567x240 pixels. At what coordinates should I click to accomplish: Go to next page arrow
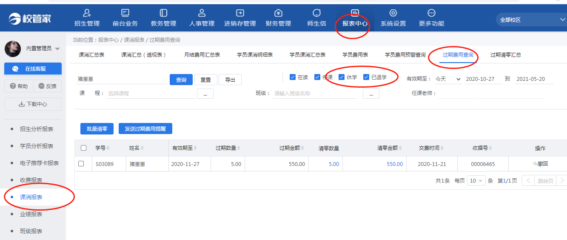[x=561, y=180]
